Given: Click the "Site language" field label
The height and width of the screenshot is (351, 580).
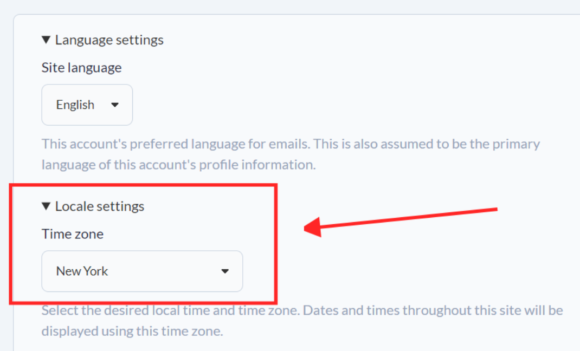Looking at the screenshot, I should (x=81, y=68).
